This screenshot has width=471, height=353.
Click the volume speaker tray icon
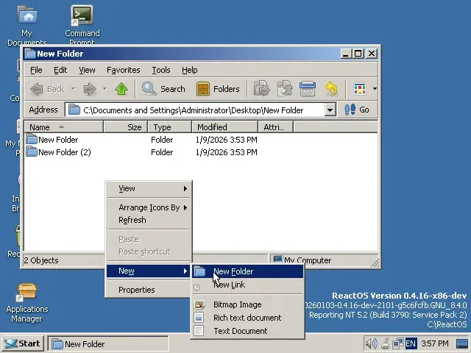coord(371,343)
